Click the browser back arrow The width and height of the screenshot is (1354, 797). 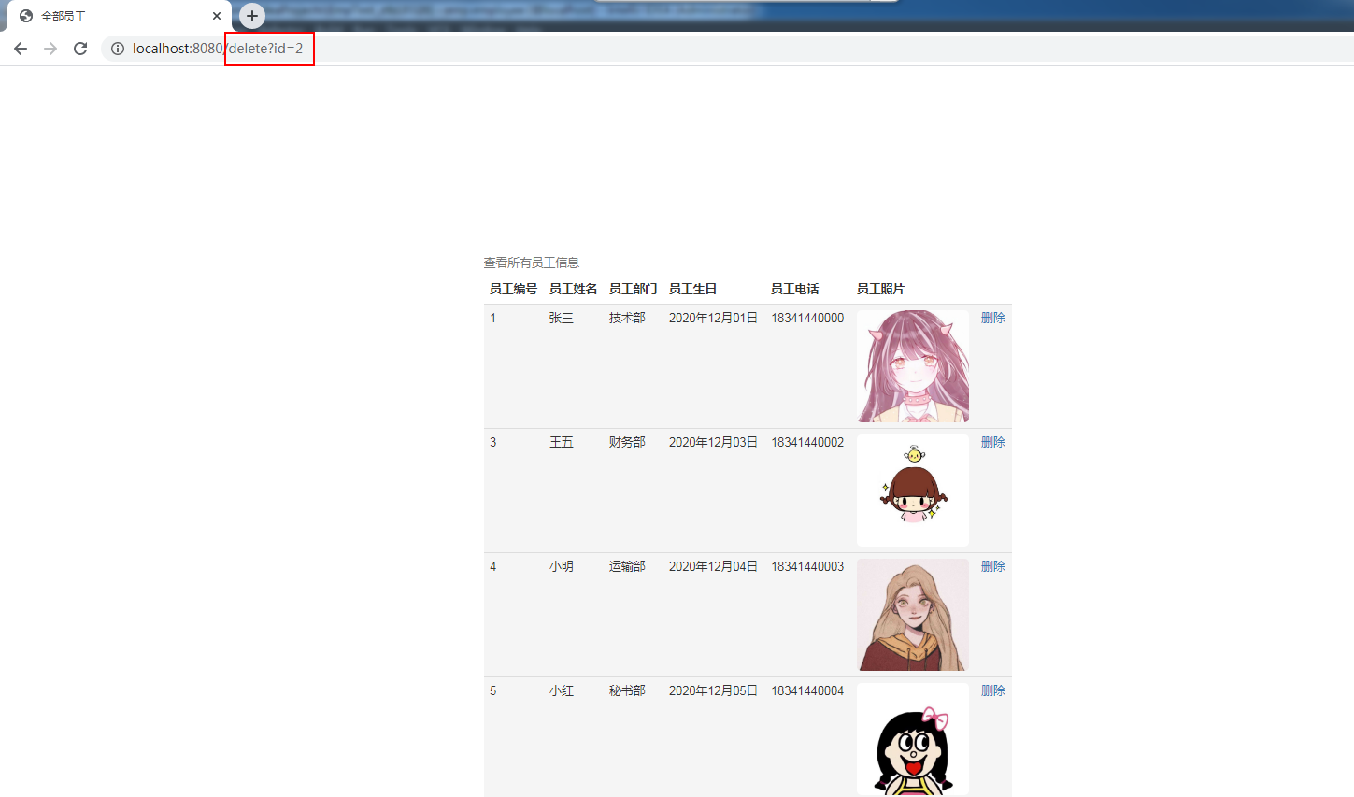[x=21, y=49]
